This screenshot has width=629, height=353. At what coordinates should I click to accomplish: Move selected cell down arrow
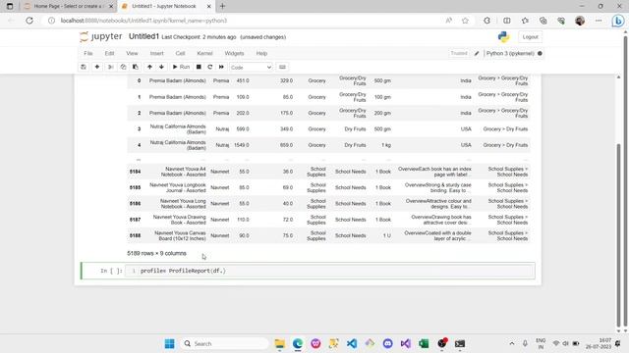coord(161,68)
